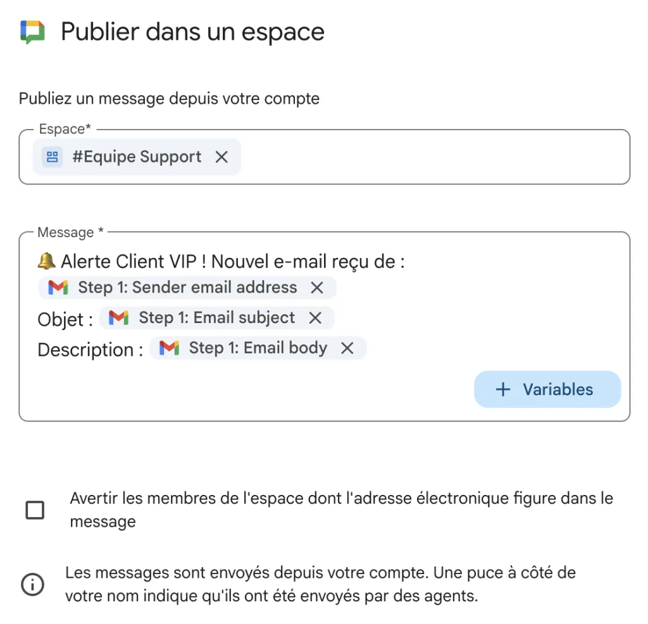The width and height of the screenshot is (648, 624).
Task: Open the Variables picker
Action: tap(547, 389)
